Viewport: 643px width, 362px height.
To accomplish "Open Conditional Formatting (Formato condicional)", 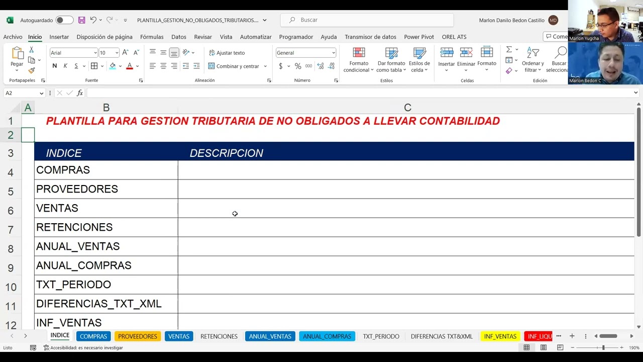I will 359,60.
